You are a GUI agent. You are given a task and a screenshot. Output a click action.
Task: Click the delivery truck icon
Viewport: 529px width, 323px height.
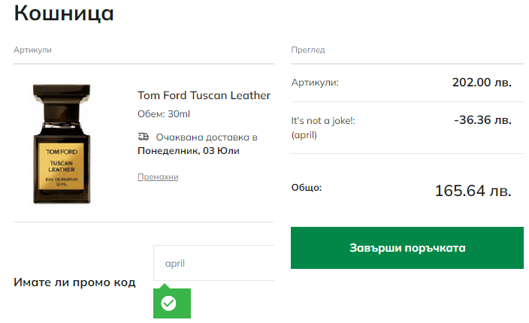(144, 137)
